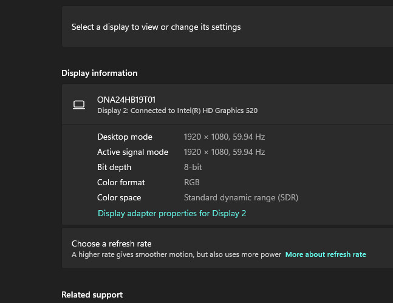Open the More about refresh rate link
Viewport: 393px width, 303px height.
[x=326, y=254]
